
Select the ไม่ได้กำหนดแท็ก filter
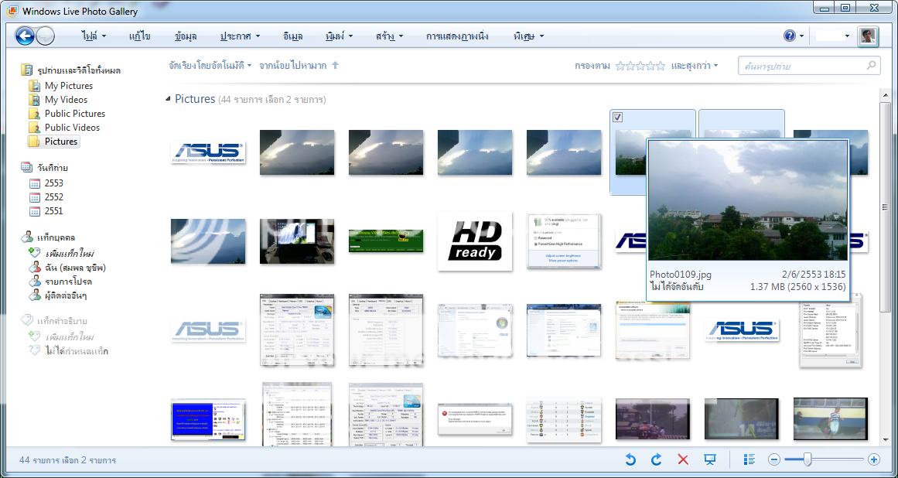[x=77, y=351]
